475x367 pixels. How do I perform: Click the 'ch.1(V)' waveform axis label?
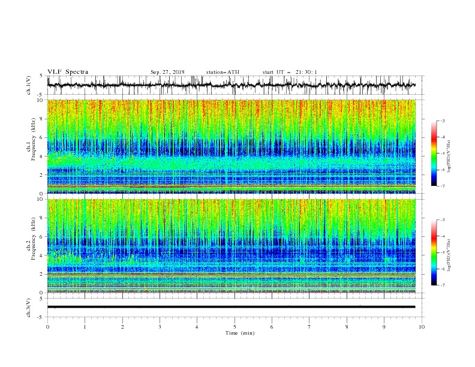click(x=29, y=85)
